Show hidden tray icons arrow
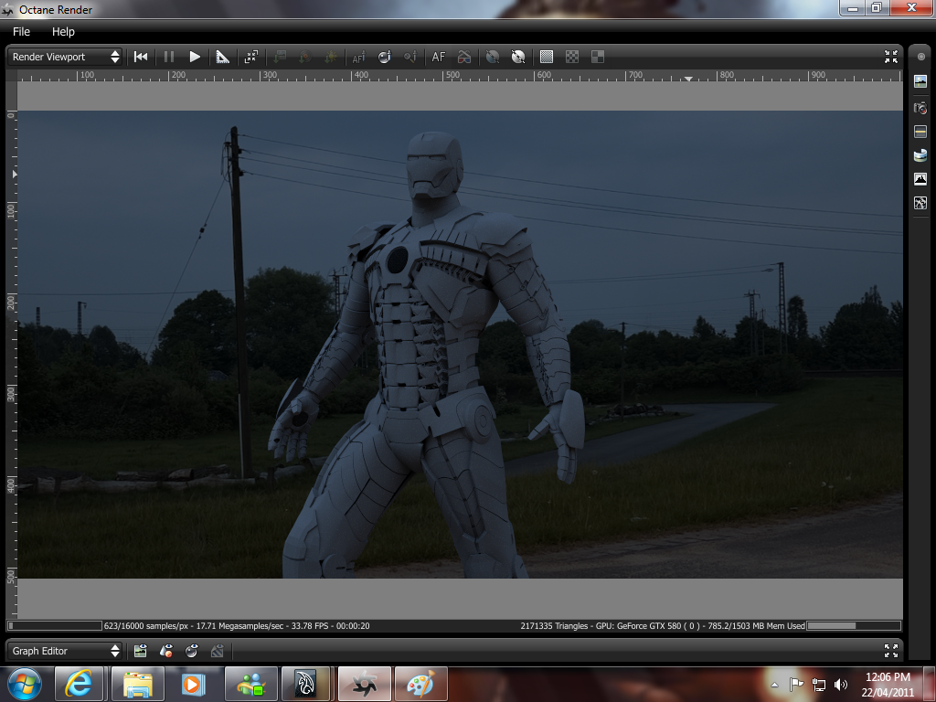This screenshot has height=702, width=936. click(x=774, y=685)
